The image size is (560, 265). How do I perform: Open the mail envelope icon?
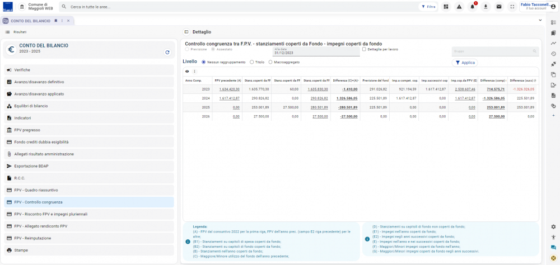(499, 6)
